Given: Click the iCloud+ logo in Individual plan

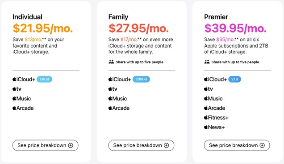Looking at the screenshot, I should [x=24, y=79].
